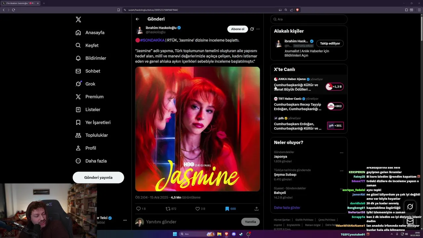The height and width of the screenshot is (238, 423).
Task: Click Takip ediyor following button
Action: pyautogui.click(x=330, y=43)
